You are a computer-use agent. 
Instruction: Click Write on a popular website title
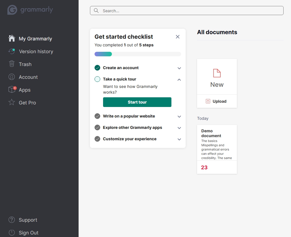[x=129, y=116]
